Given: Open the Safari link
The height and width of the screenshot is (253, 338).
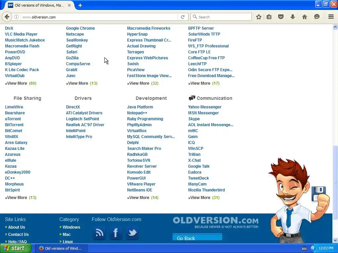Looking at the screenshot, I should click(x=72, y=52).
